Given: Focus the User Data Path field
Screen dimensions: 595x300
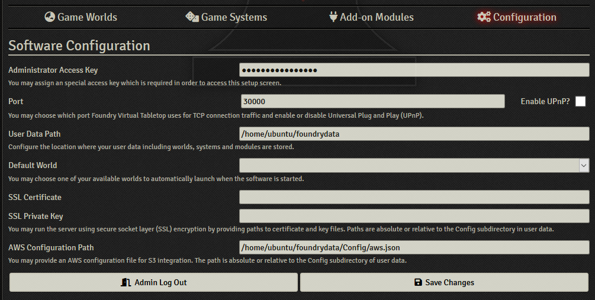Looking at the screenshot, I should click(414, 134).
